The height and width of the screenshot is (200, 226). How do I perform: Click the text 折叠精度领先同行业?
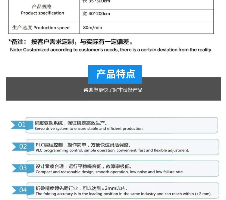click(57, 188)
